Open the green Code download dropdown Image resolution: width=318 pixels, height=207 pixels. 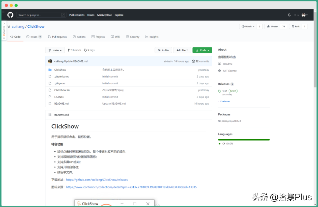coord(202,50)
